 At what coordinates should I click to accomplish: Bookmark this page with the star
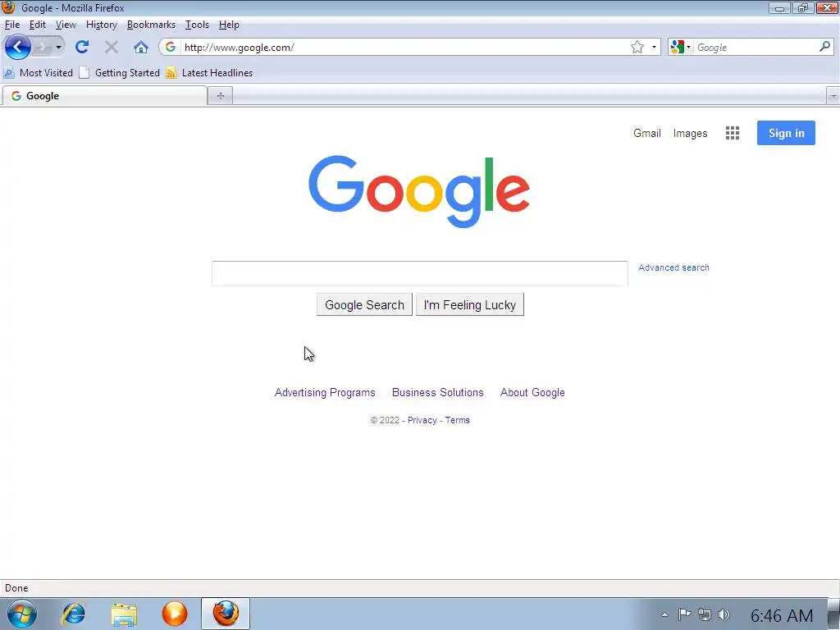tap(637, 47)
